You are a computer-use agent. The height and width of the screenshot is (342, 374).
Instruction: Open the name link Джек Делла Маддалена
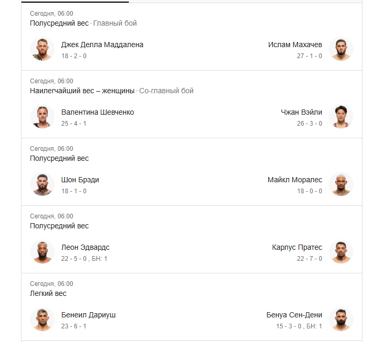(102, 45)
